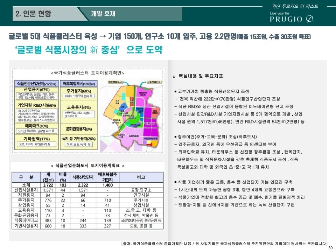Click the '660' cell in 기반시설용지 row

(48, 226)
